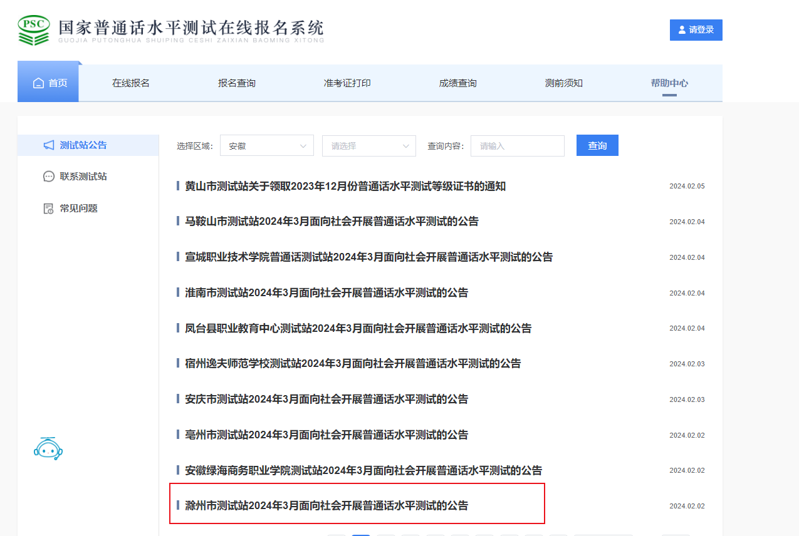
Task: Expand the 请选择 city dropdown
Action: pos(369,146)
